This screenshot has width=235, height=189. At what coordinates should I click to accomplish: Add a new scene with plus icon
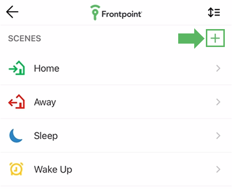[x=215, y=38]
